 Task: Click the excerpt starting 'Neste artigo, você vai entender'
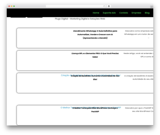[139, 55]
